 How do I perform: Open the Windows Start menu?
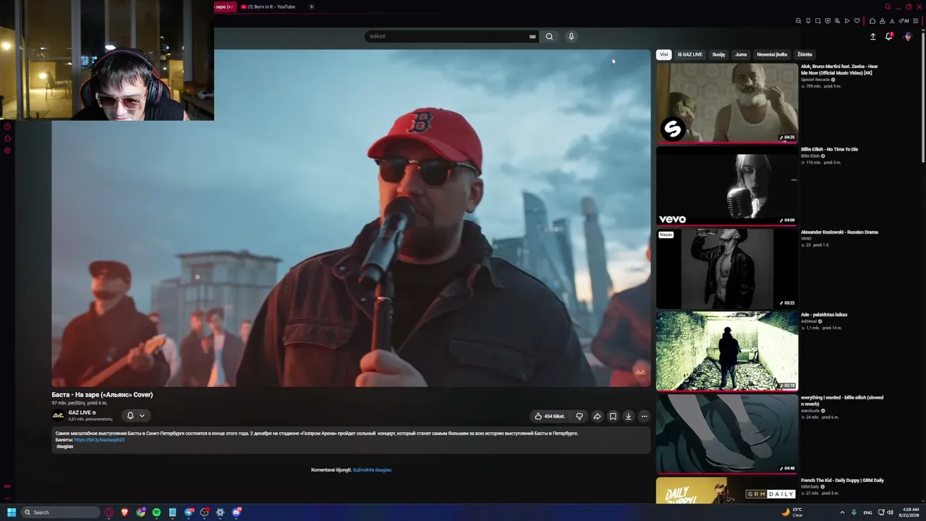(x=12, y=512)
